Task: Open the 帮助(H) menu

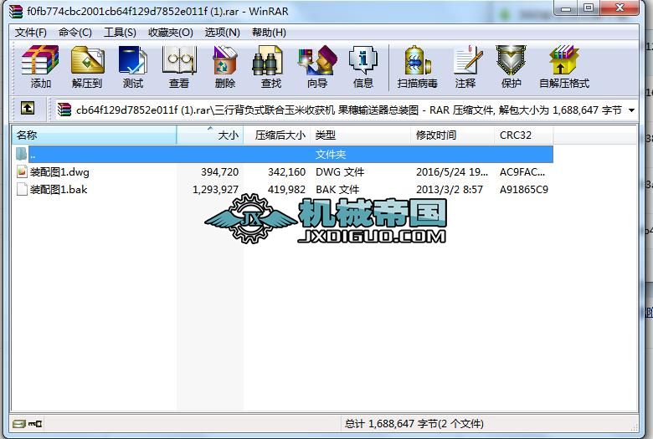Action: 269,33
